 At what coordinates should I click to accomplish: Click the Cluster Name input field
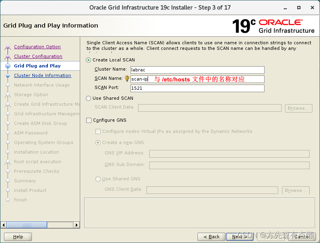coord(198,70)
